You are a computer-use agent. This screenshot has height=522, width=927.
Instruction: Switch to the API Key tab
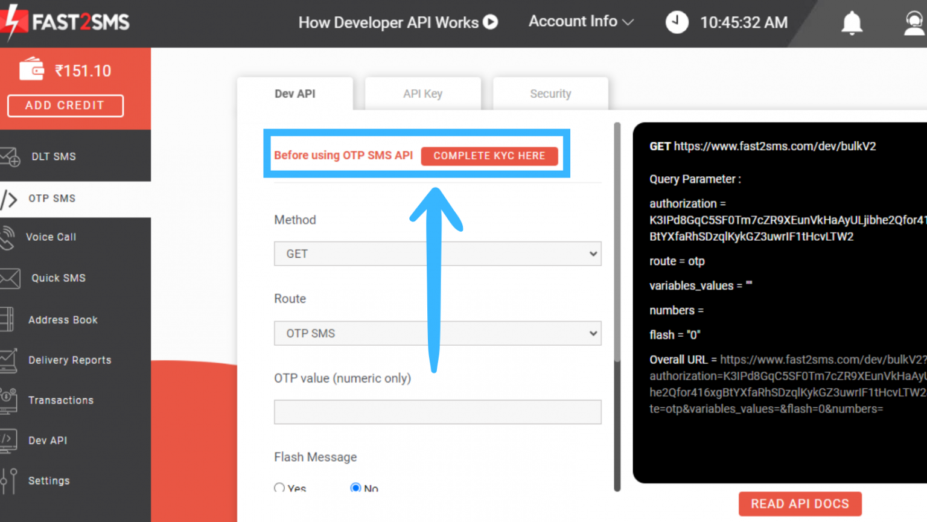[422, 94]
